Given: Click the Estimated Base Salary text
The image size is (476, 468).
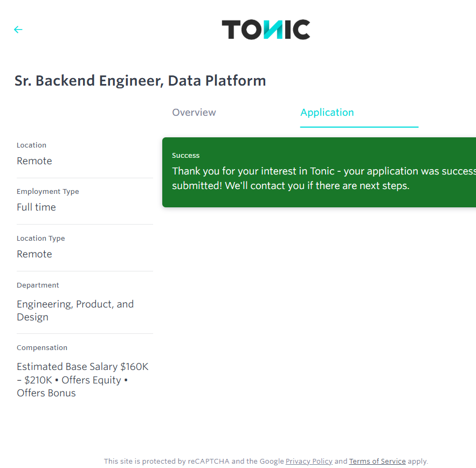Looking at the screenshot, I should click(x=82, y=380).
